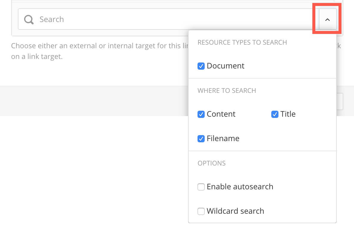Select the OPTIONS section heading
Screen dimensions: 354x228
click(212, 163)
